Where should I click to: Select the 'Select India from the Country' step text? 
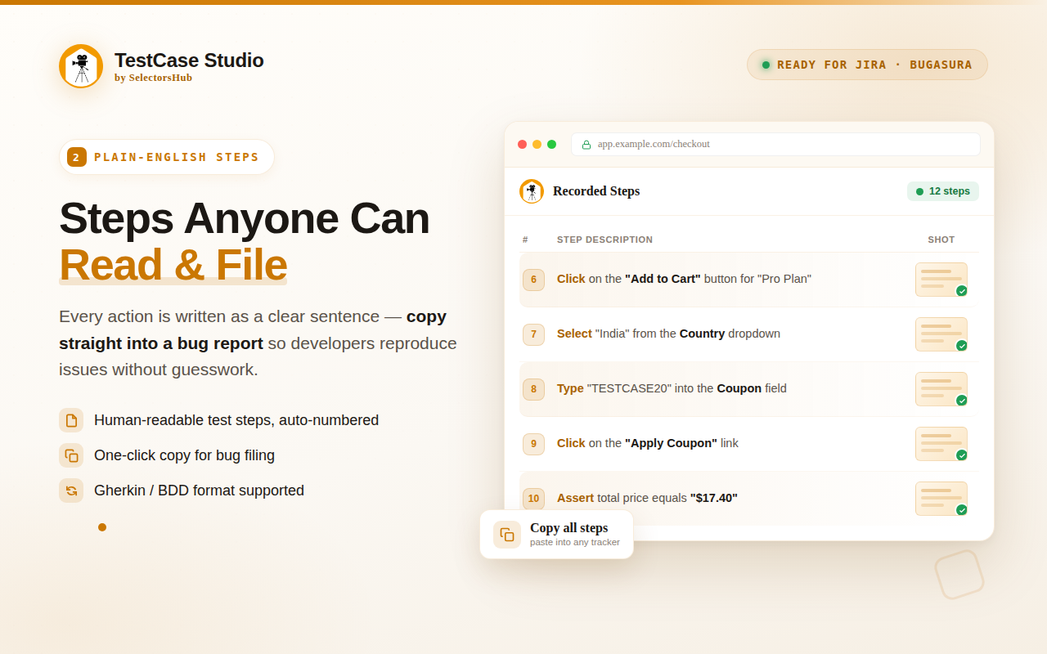(668, 334)
